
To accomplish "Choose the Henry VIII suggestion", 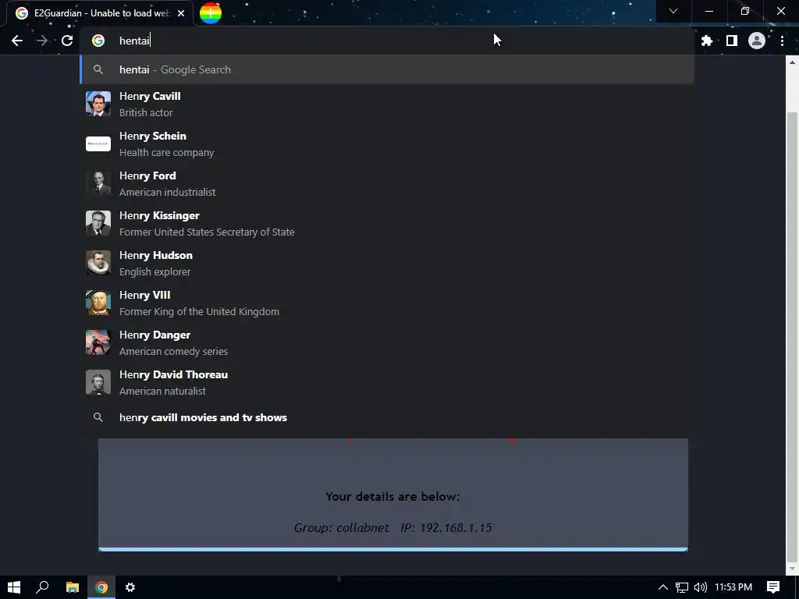I will tap(387, 303).
